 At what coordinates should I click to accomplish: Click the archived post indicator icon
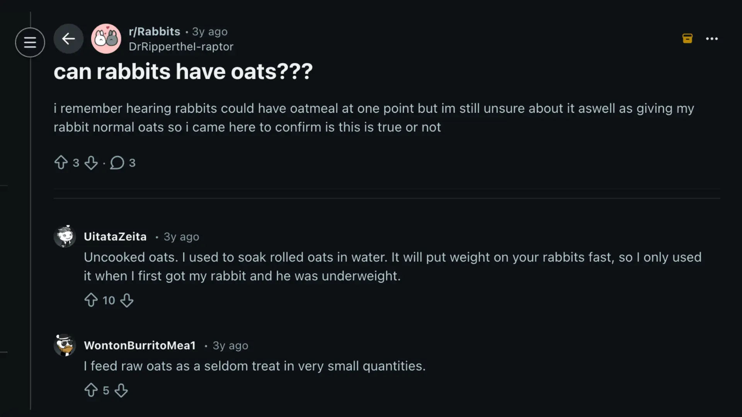tap(688, 39)
